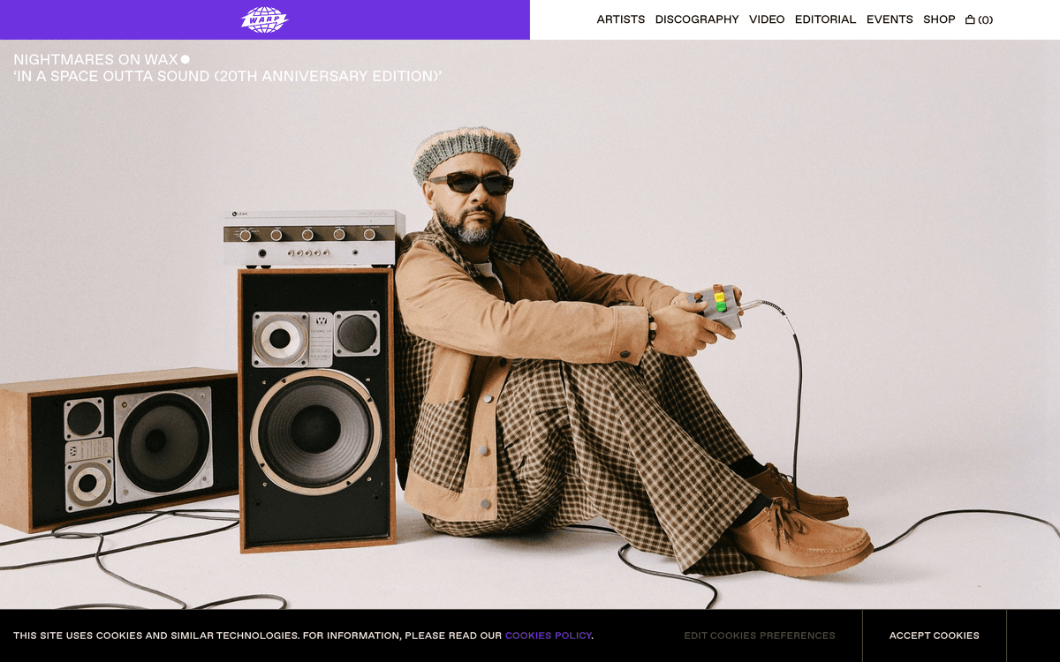The height and width of the screenshot is (662, 1060).
Task: Read the Cookies Policy link
Action: click(x=548, y=636)
